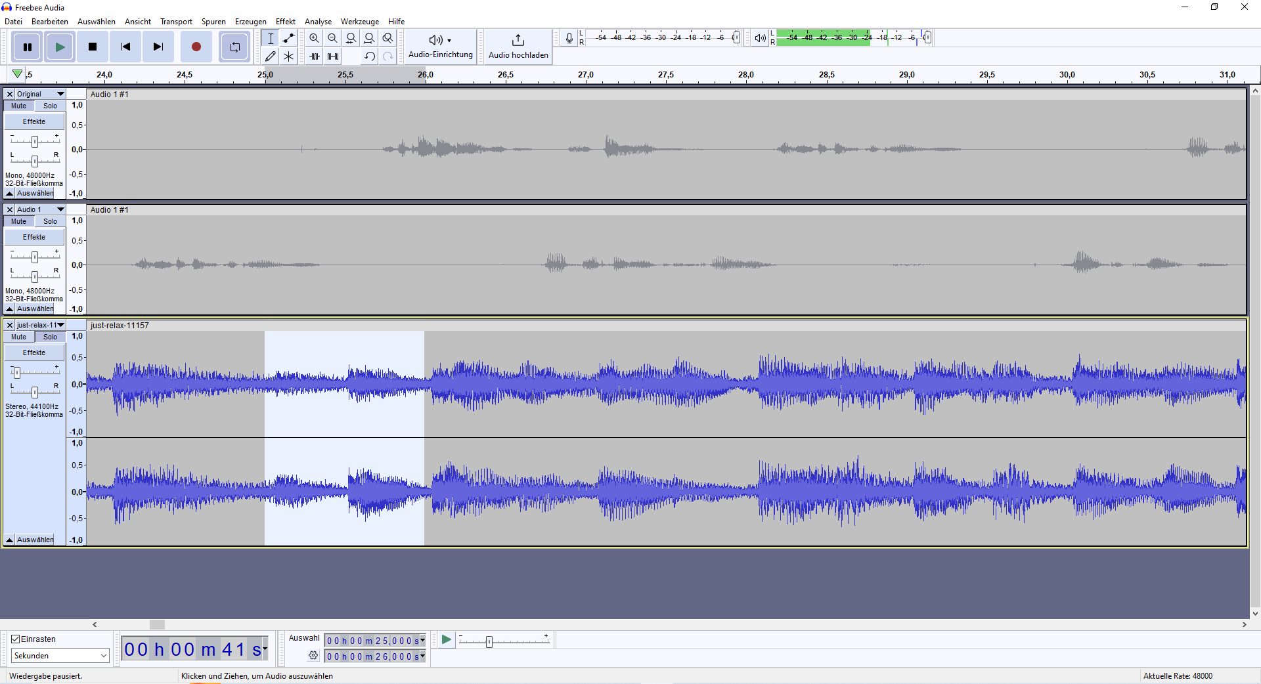
Task: Collapse the Original track with arrow
Action: click(x=10, y=194)
